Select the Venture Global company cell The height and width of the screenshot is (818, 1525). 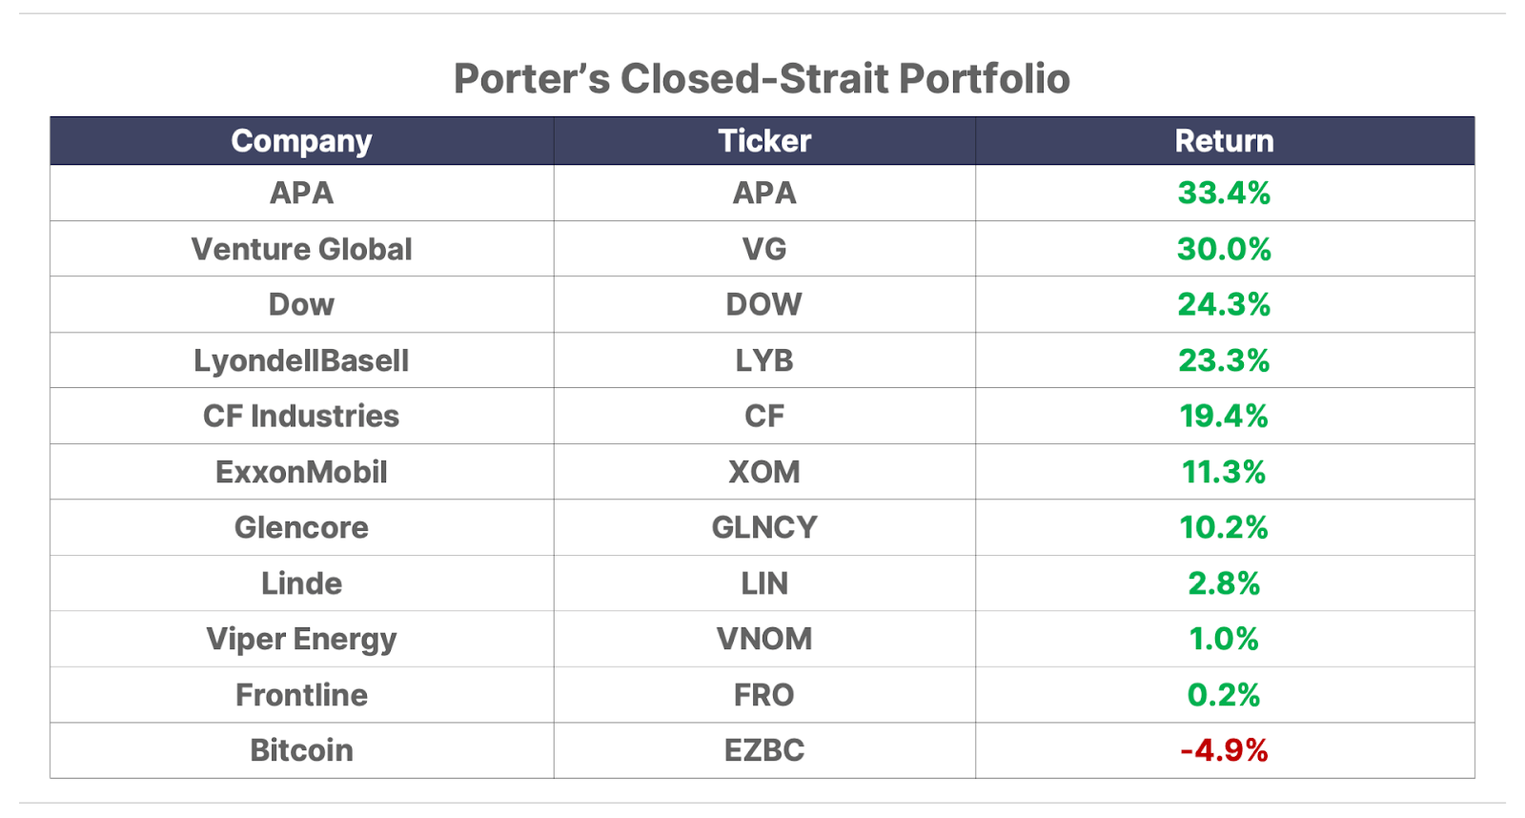(x=301, y=249)
